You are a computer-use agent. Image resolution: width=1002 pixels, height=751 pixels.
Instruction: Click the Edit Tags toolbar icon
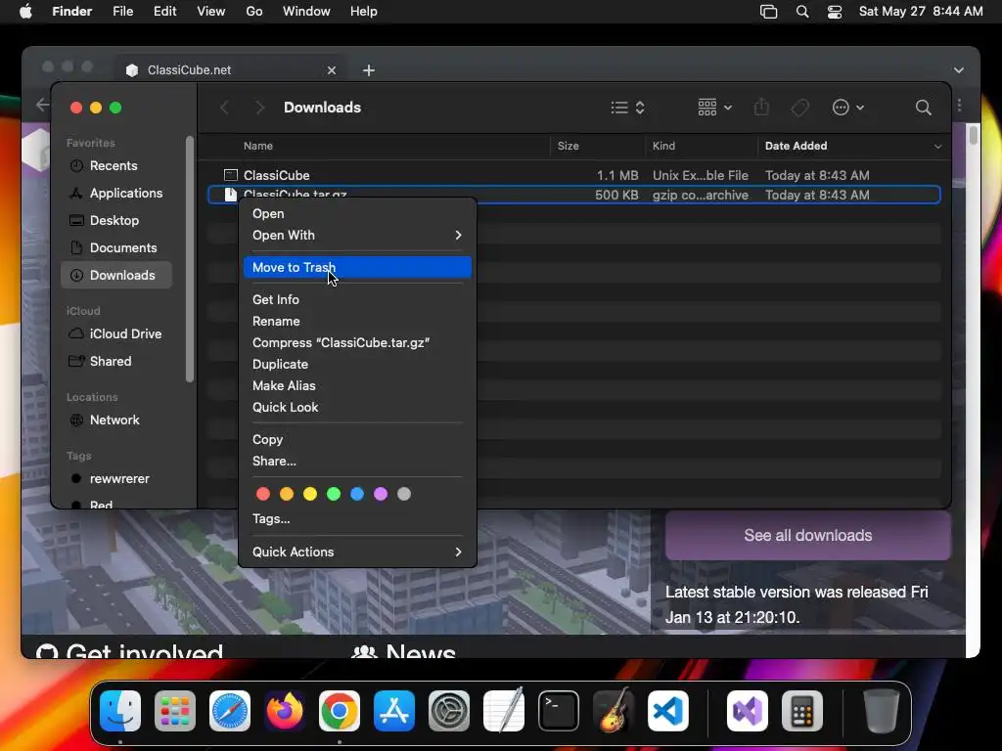pos(800,108)
